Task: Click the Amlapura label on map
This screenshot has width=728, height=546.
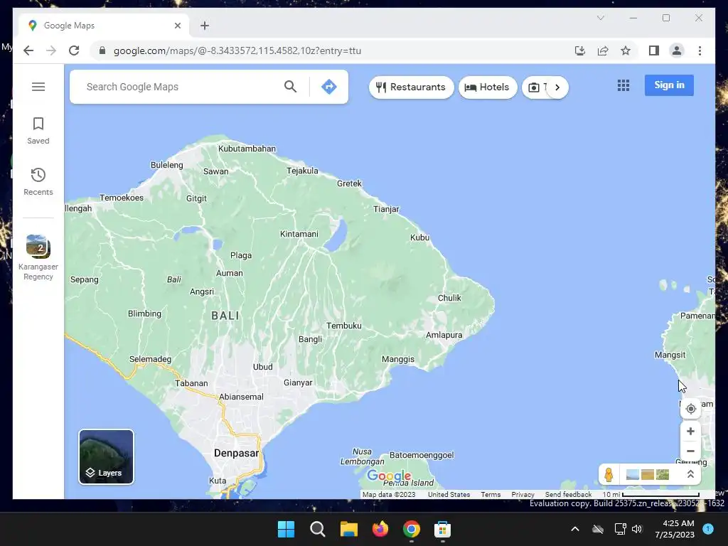Action: (x=444, y=336)
